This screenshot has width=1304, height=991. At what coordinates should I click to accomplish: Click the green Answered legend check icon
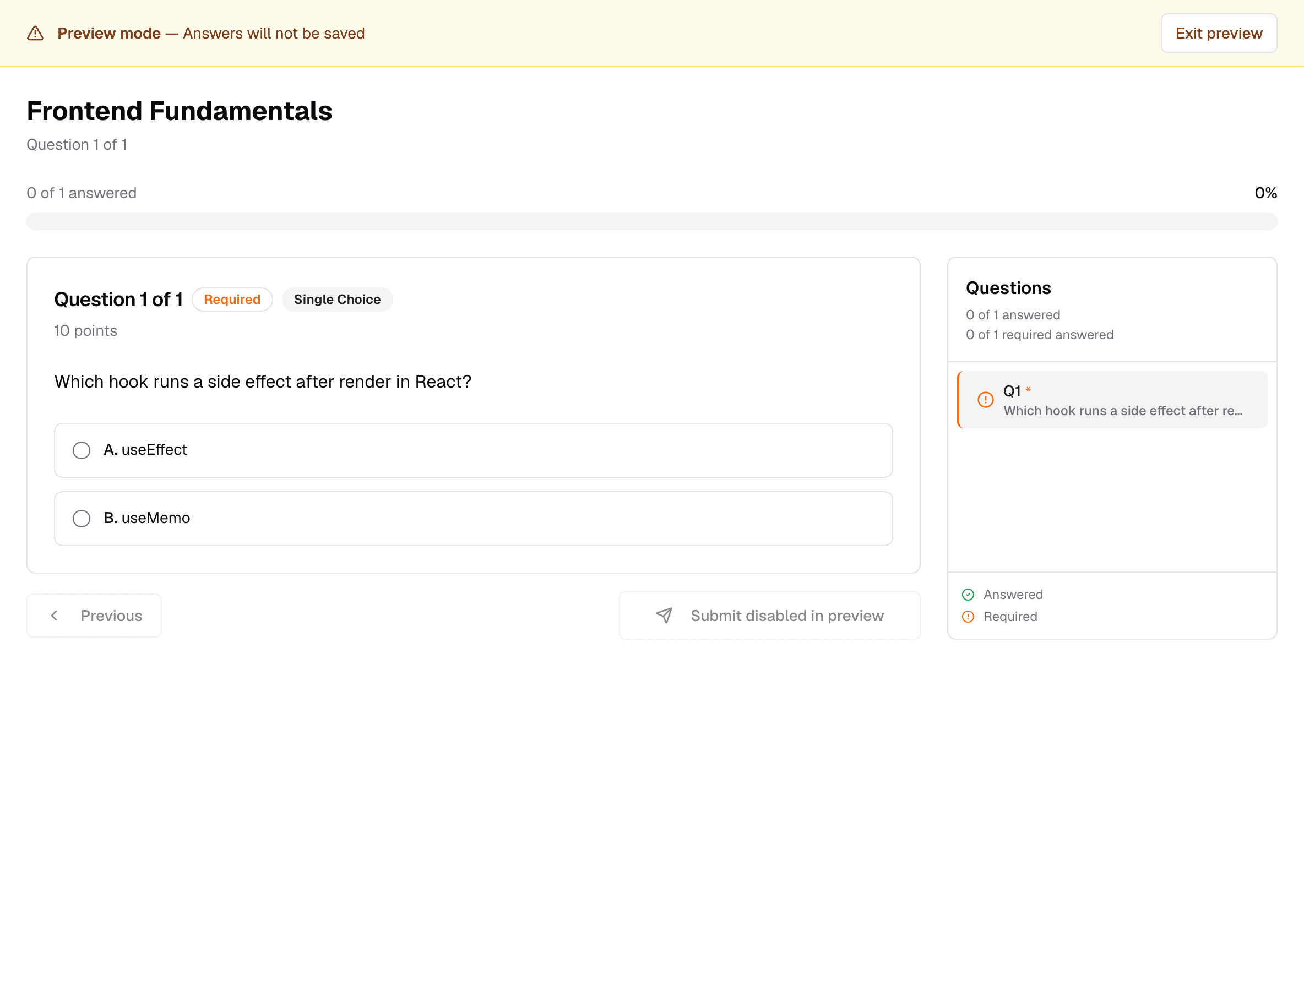click(x=968, y=594)
